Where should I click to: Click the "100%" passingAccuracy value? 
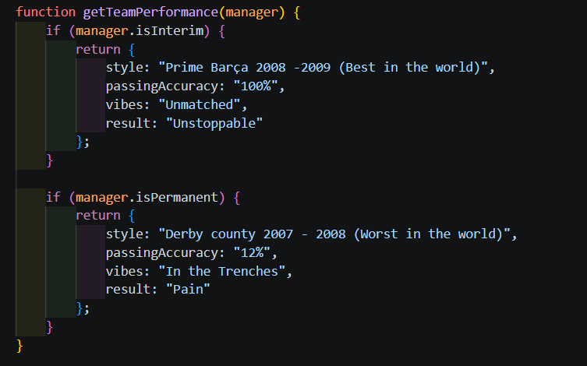[x=256, y=86]
